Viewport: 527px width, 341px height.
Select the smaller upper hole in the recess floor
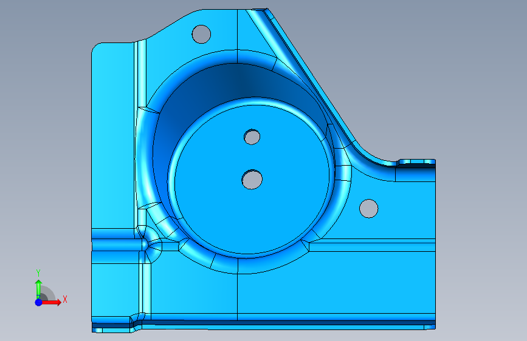[252, 137]
